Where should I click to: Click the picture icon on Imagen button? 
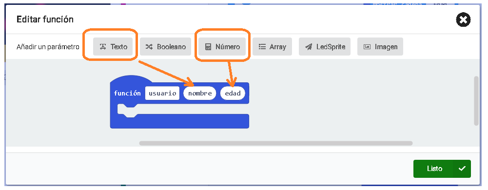click(x=367, y=47)
